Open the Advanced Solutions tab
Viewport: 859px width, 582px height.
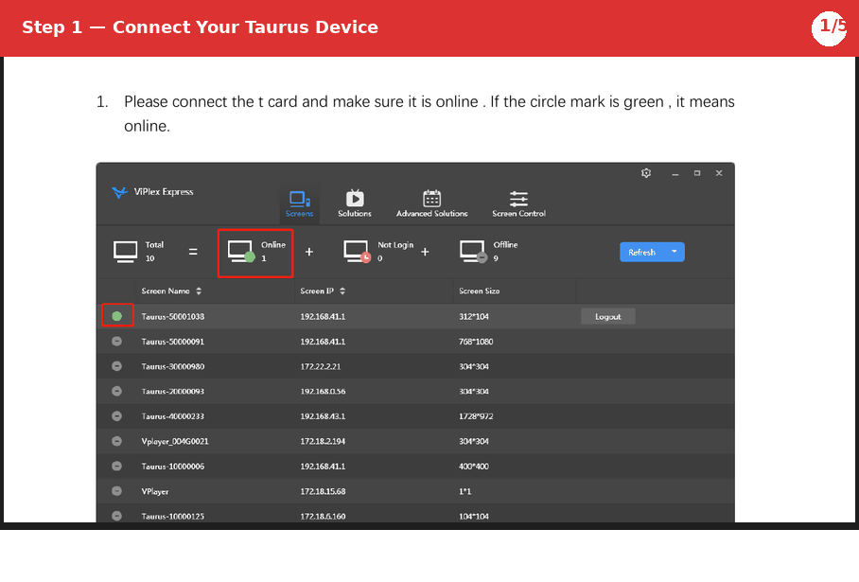click(431, 203)
